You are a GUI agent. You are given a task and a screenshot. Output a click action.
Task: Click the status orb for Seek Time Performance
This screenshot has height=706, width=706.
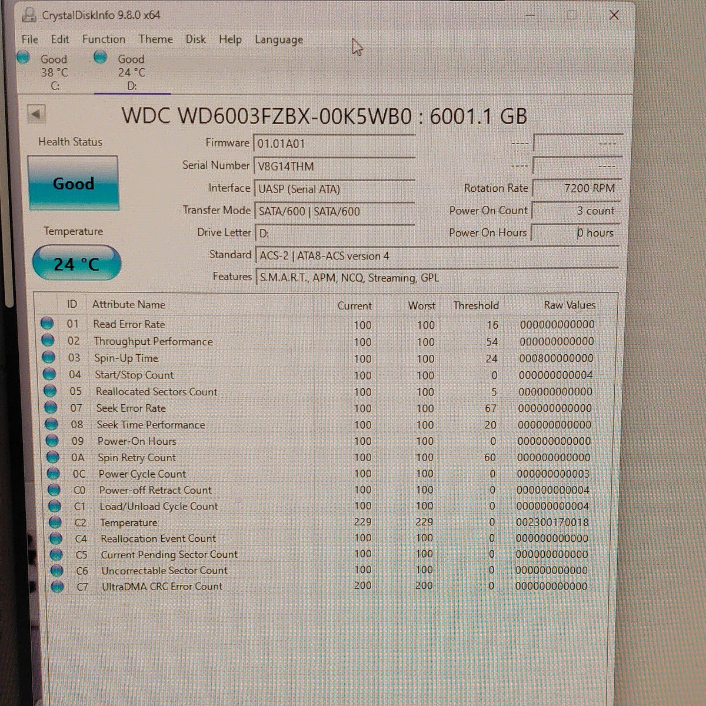point(51,424)
